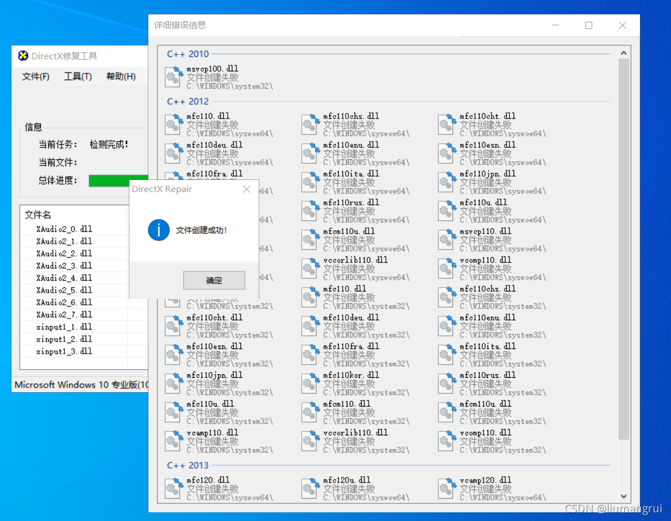Click the C++ 2013 group header
The image size is (671, 521).
click(x=188, y=465)
